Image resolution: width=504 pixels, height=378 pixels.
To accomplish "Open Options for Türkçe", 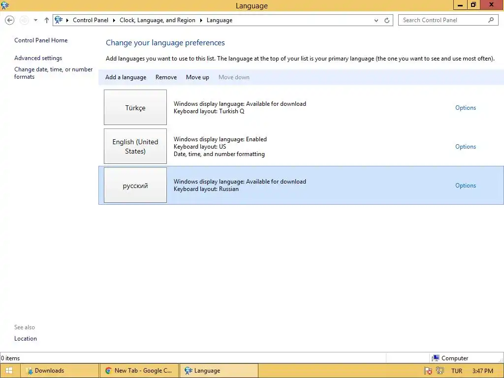I will pyautogui.click(x=466, y=108).
